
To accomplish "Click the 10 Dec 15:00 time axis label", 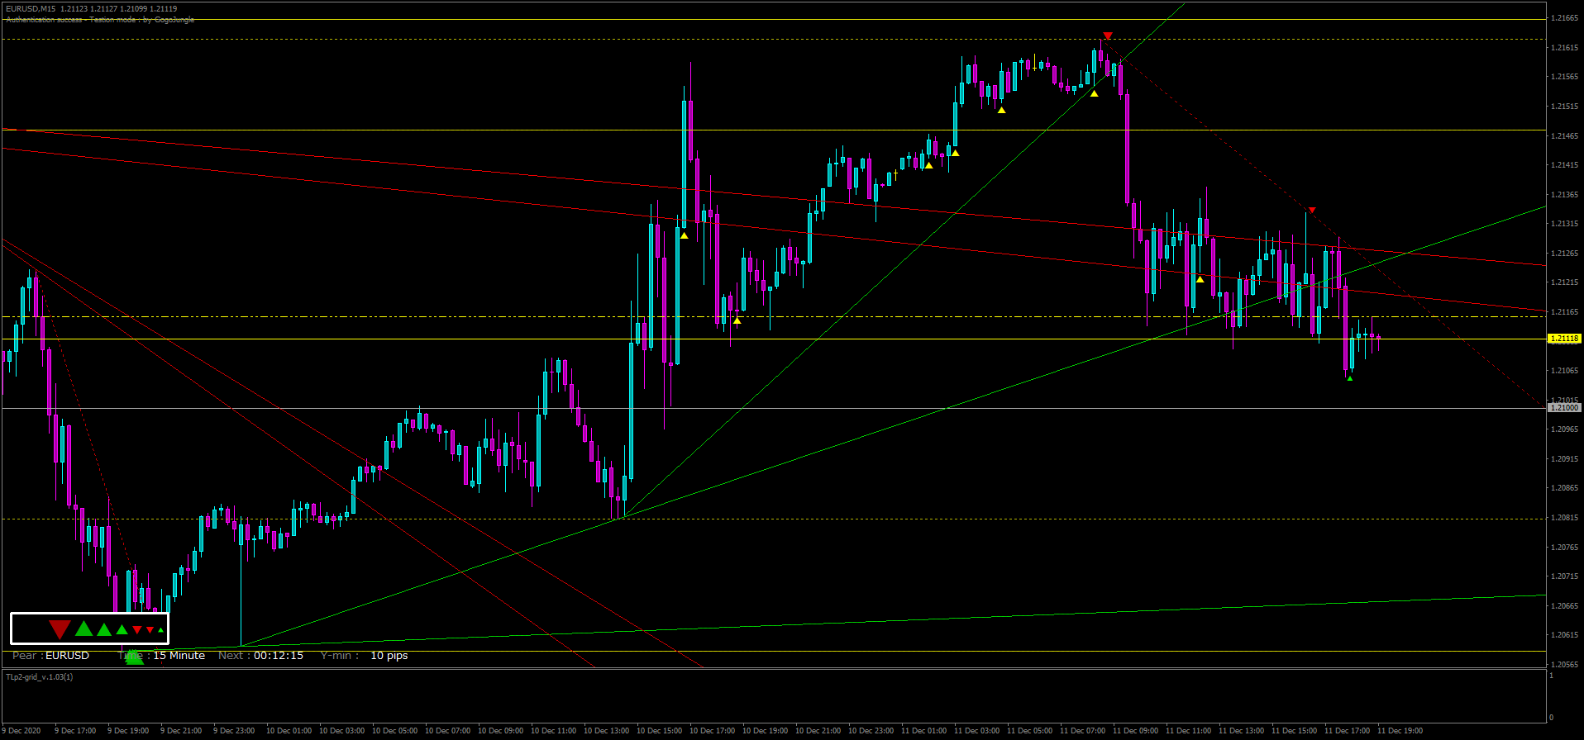I will click(659, 731).
